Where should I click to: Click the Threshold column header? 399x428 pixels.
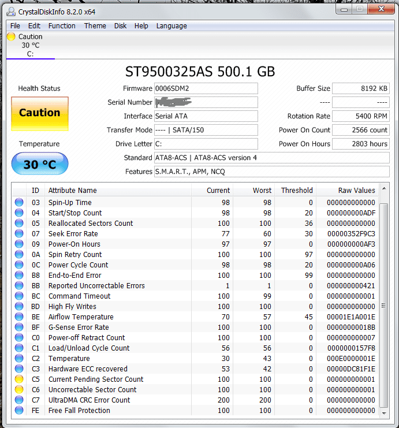295,190
